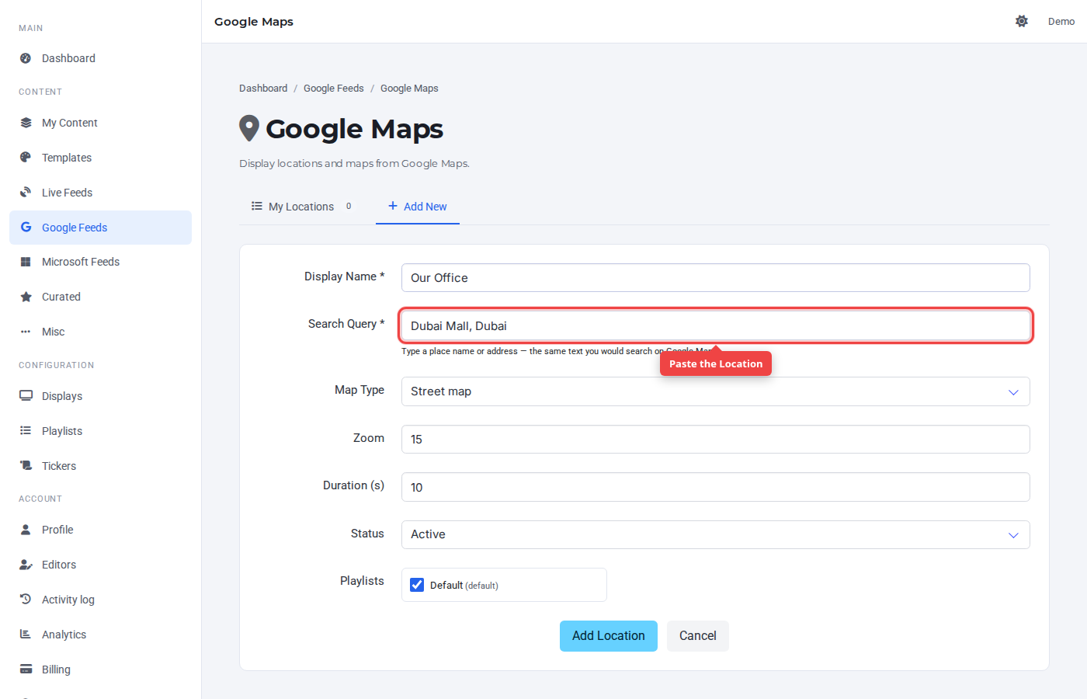Click the Displays monitor icon

[26, 396]
